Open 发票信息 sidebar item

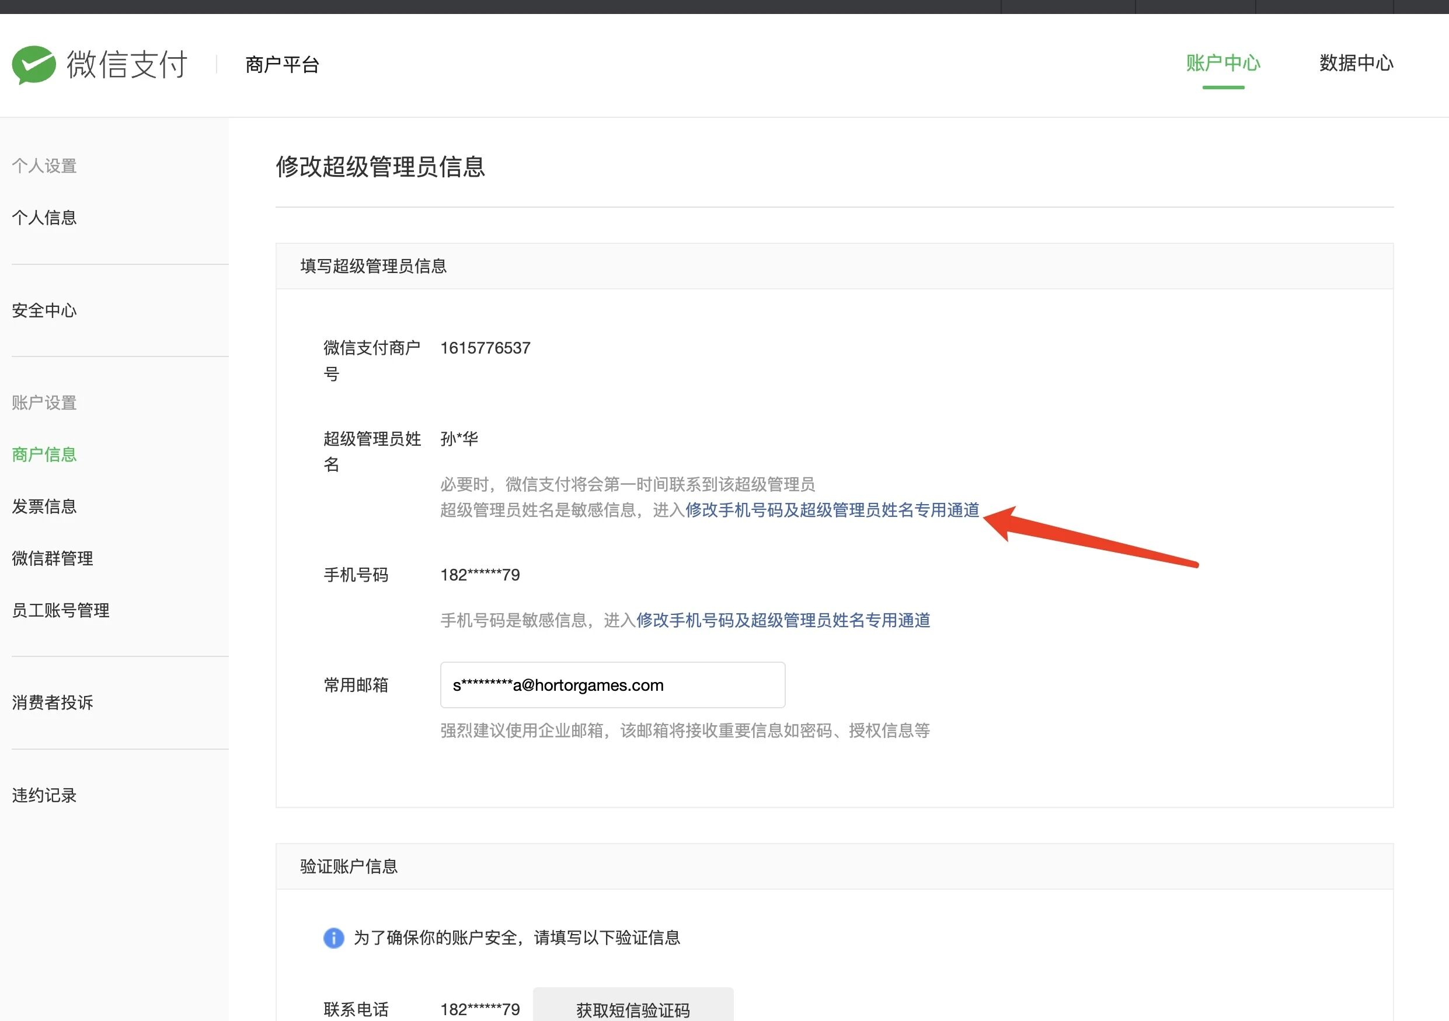tap(44, 506)
